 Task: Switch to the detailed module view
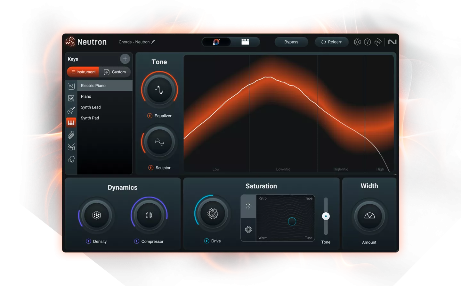pos(245,42)
